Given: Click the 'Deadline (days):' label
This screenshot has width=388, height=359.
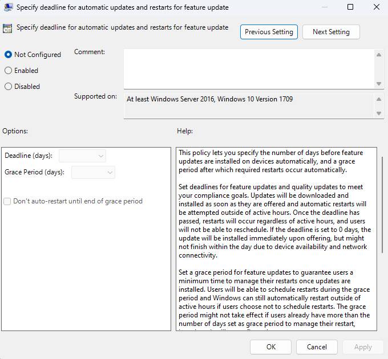Looking at the screenshot, I should pos(29,156).
